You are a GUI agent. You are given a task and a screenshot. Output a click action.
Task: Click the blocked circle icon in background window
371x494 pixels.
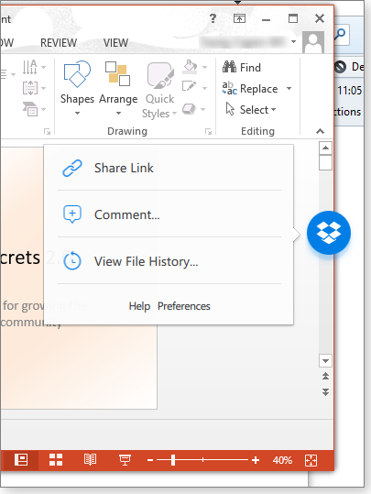click(340, 67)
